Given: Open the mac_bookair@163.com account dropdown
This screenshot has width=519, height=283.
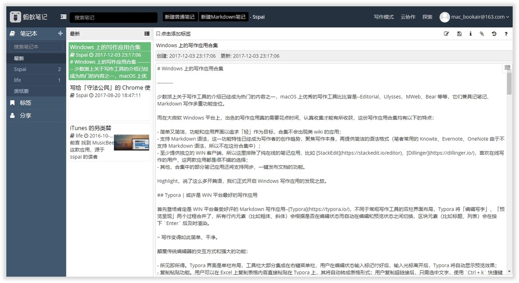Looking at the screenshot, I should pyautogui.click(x=480, y=17).
